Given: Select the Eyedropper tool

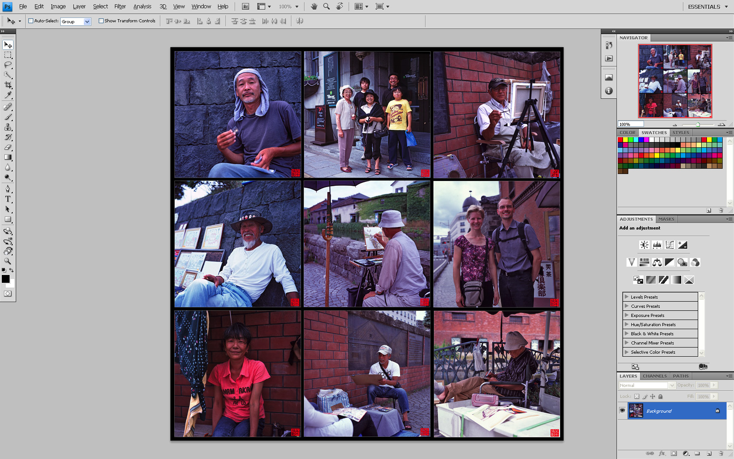Looking at the screenshot, I should [x=8, y=95].
